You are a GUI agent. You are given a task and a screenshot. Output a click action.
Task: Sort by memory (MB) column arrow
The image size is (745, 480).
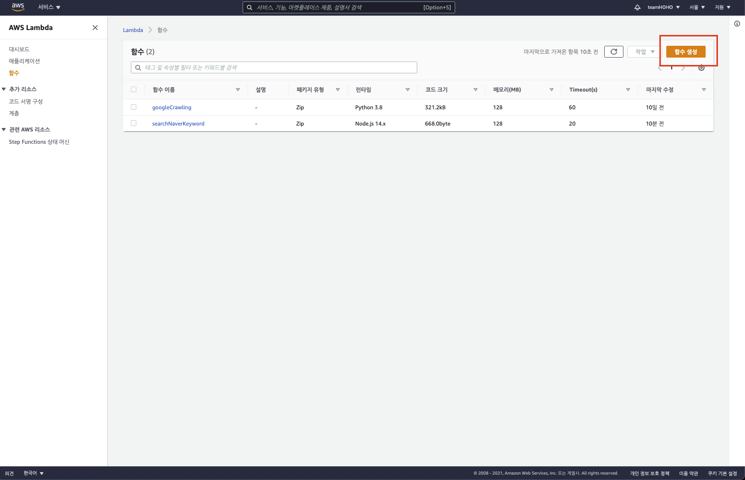coord(551,90)
